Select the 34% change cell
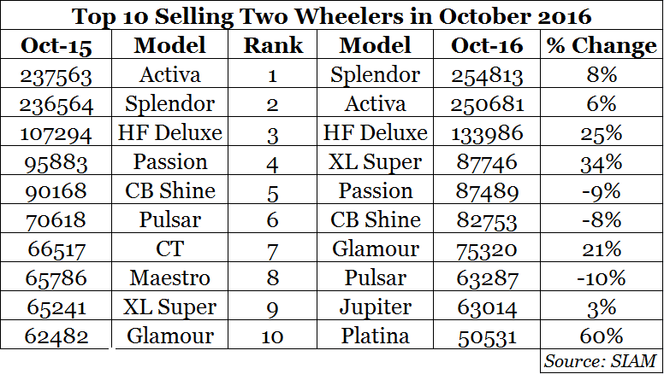 tap(602, 162)
